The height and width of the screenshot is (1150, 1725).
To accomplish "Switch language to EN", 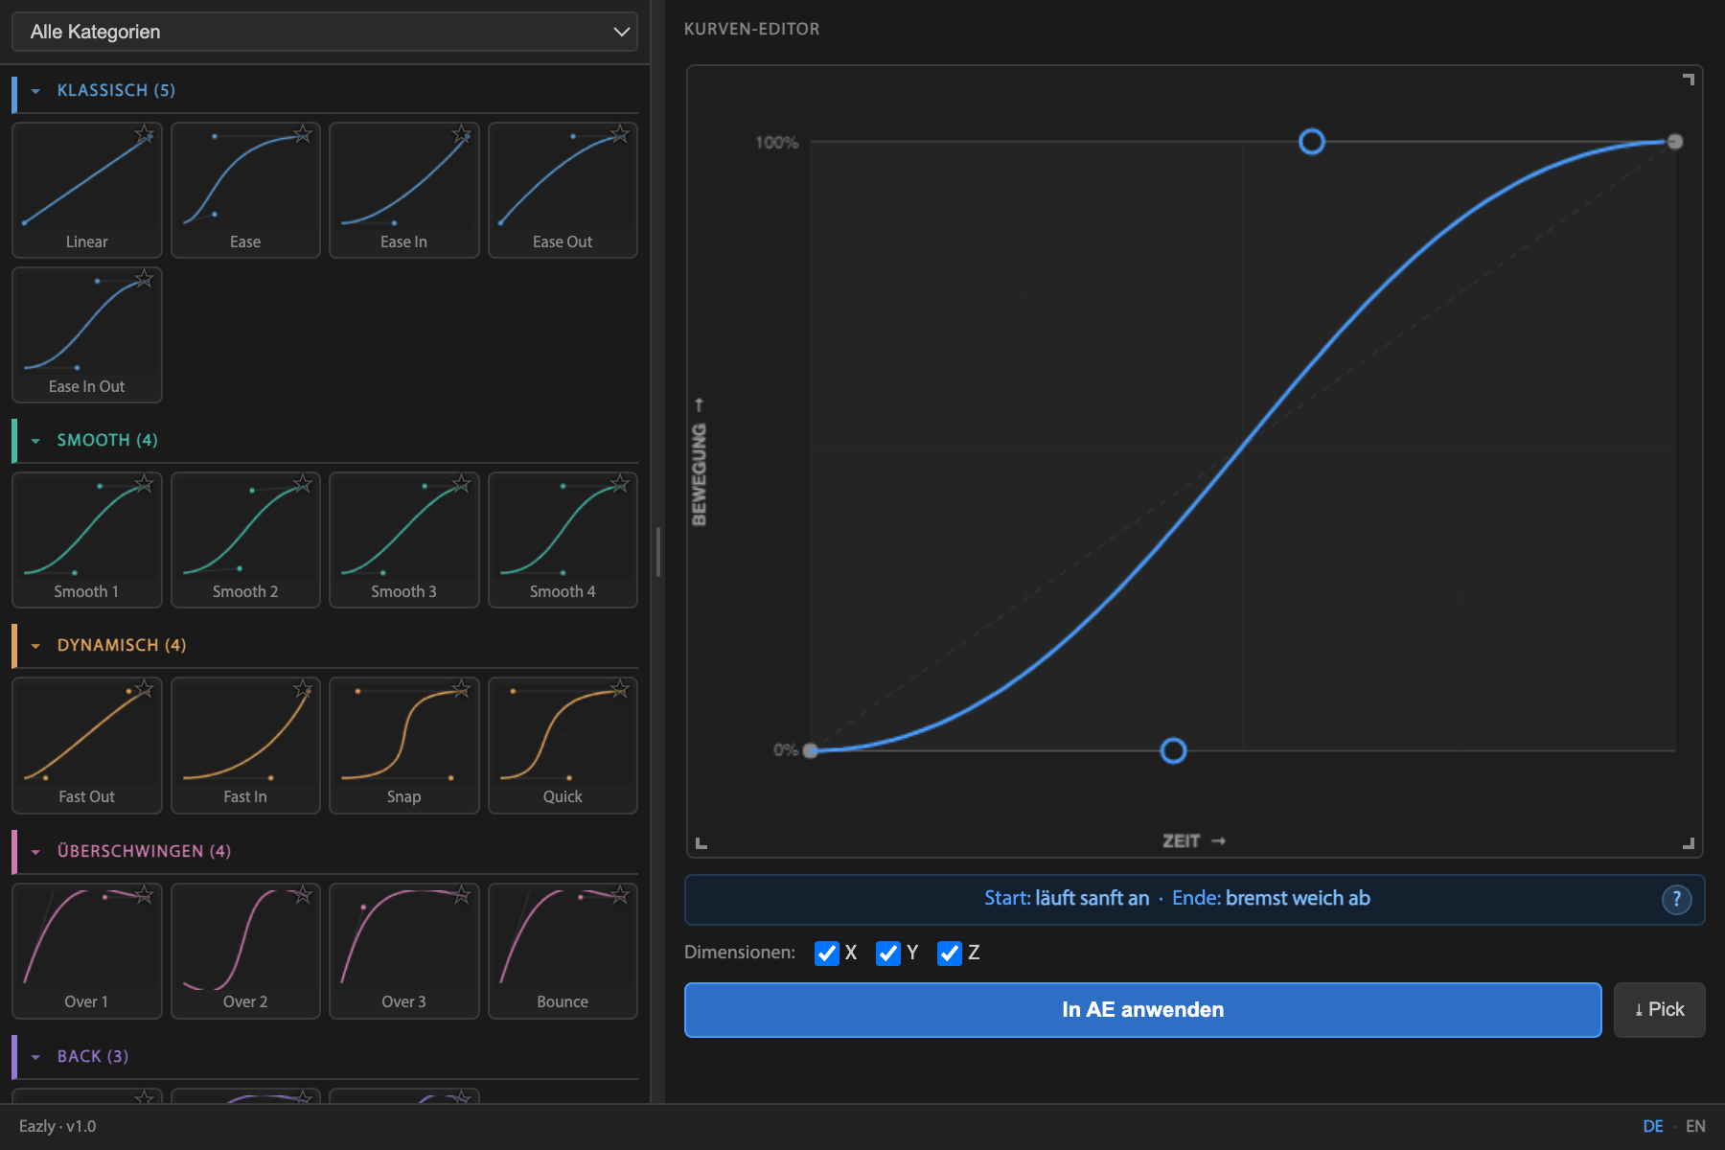I will 1695,1126.
